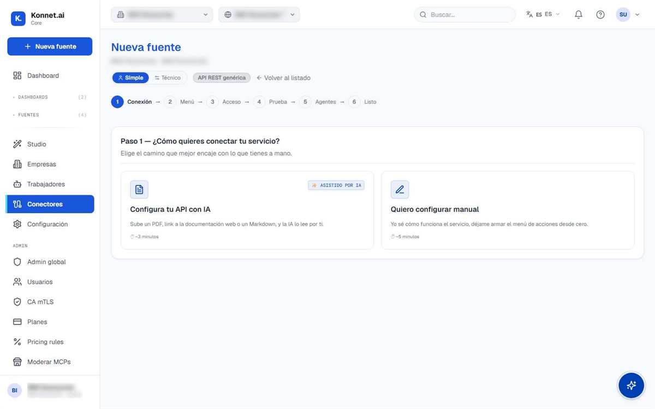This screenshot has height=409, width=655.
Task: Click the Konnet.ai logo icon
Action: point(18,19)
